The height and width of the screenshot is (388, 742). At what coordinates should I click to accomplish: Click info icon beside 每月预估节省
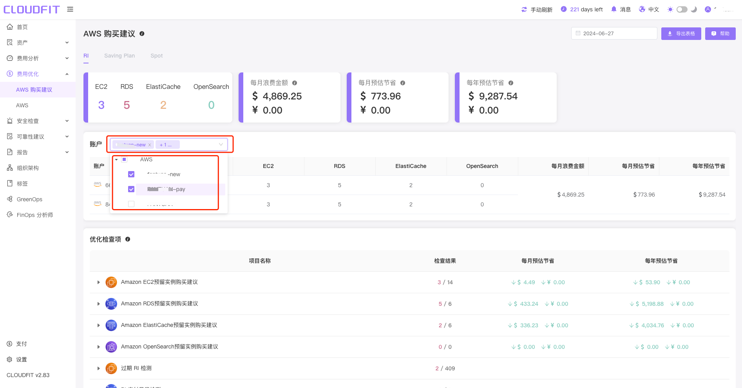pyautogui.click(x=403, y=83)
